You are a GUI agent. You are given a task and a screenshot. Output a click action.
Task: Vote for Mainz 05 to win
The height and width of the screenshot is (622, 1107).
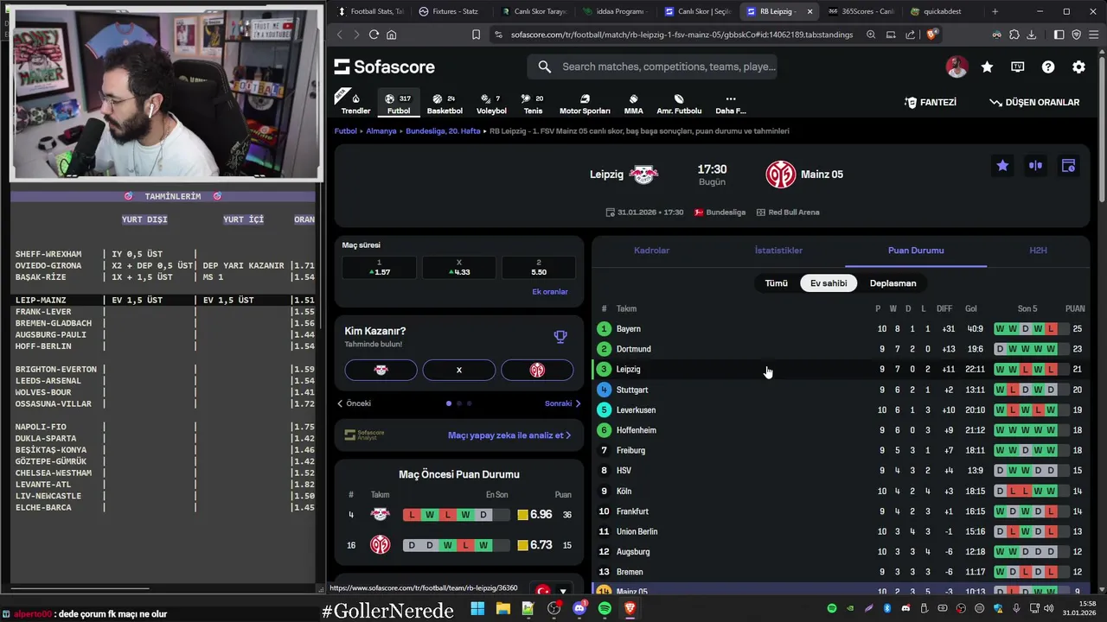tap(537, 370)
